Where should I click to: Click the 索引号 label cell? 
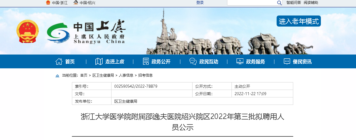pyautogui.click(x=92, y=86)
